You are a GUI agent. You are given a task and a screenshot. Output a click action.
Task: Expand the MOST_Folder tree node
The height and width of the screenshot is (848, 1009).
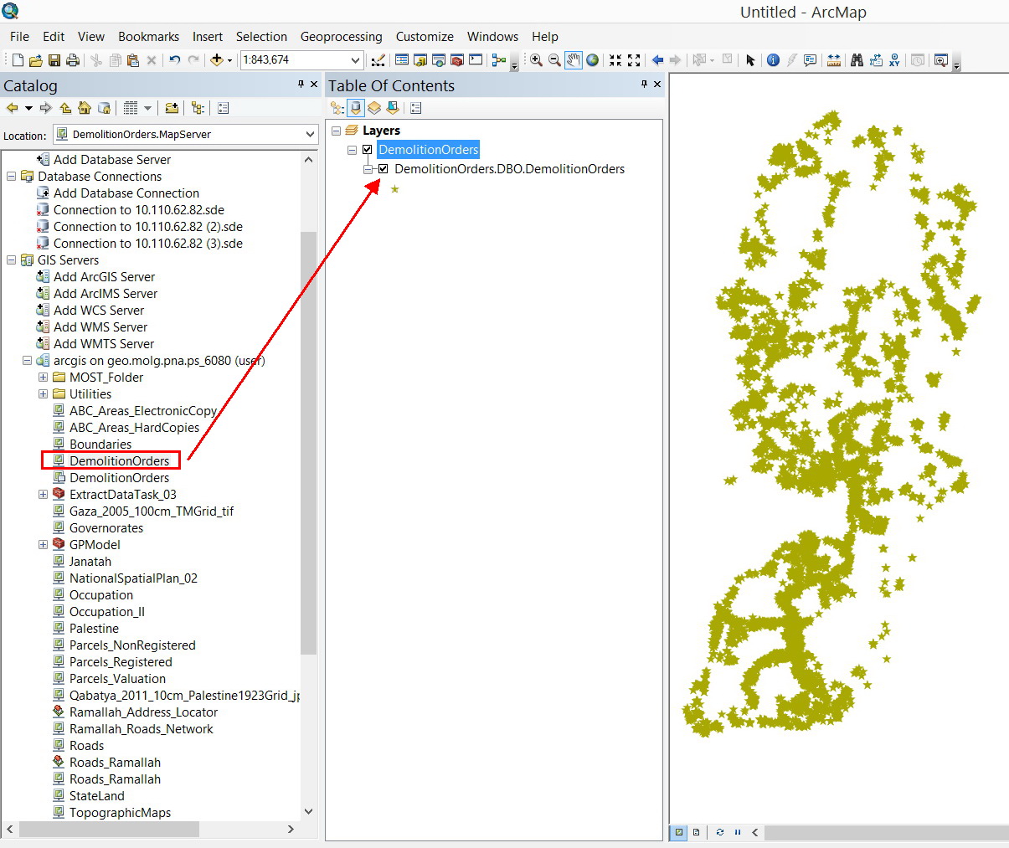click(43, 378)
